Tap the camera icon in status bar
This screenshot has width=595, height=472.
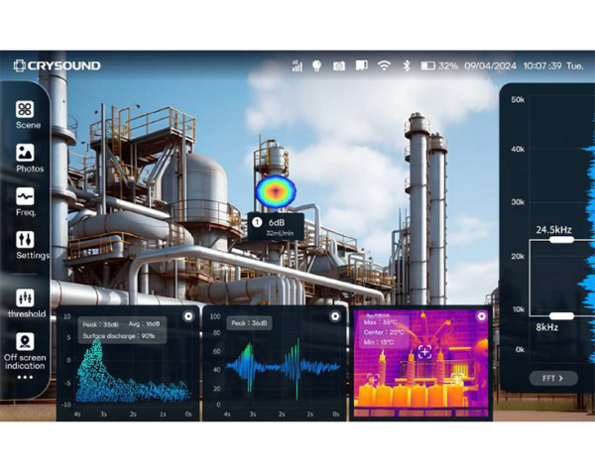click(x=339, y=65)
